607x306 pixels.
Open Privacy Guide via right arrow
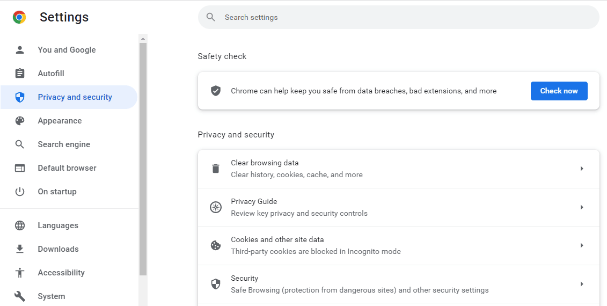[582, 207]
